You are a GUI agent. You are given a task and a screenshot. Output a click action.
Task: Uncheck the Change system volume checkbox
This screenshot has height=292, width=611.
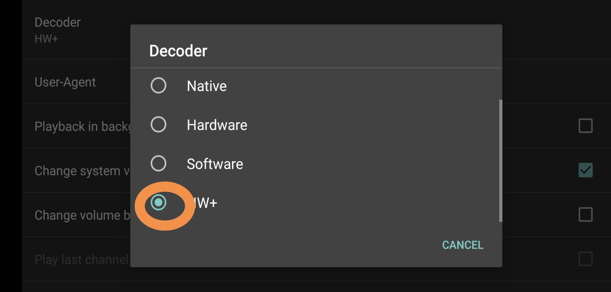pyautogui.click(x=585, y=170)
